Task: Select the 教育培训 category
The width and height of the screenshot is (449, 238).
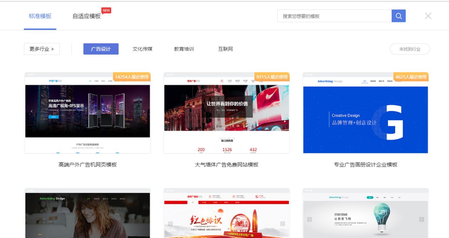Action: coord(184,49)
